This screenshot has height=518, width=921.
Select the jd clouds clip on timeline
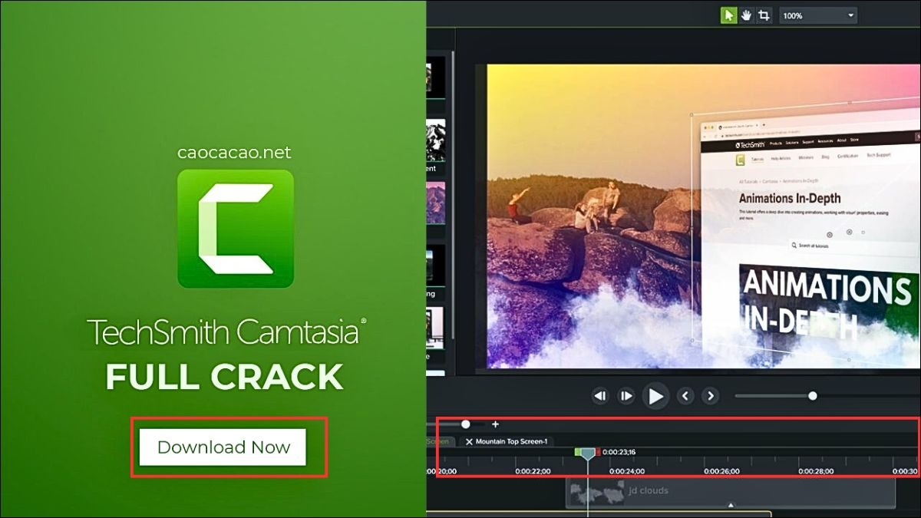pyautogui.click(x=730, y=492)
